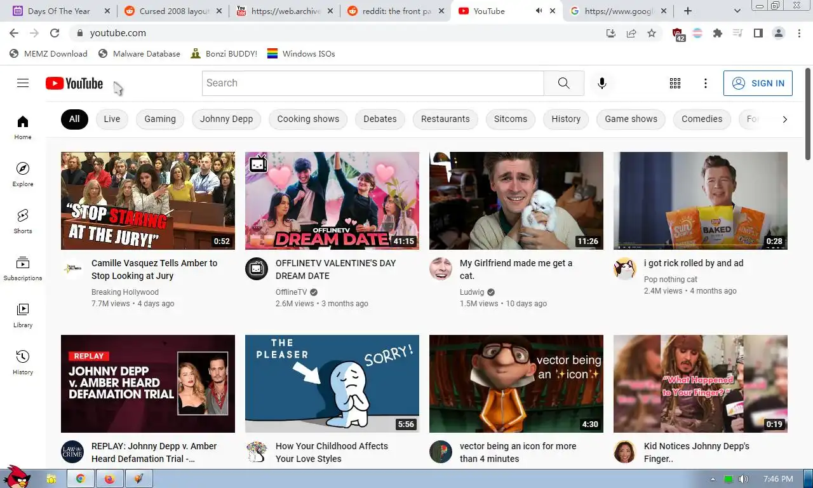Open Firefox in the taskbar
The width and height of the screenshot is (813, 488).
click(109, 479)
